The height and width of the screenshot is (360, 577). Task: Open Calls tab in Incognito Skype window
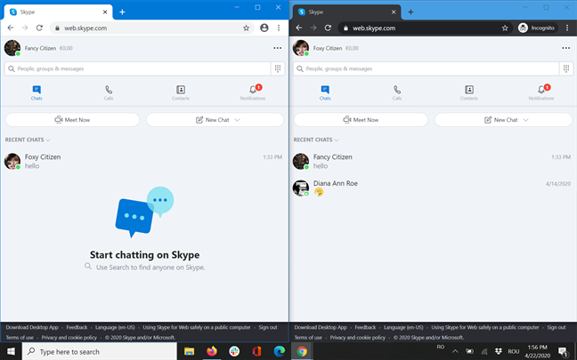coord(397,93)
